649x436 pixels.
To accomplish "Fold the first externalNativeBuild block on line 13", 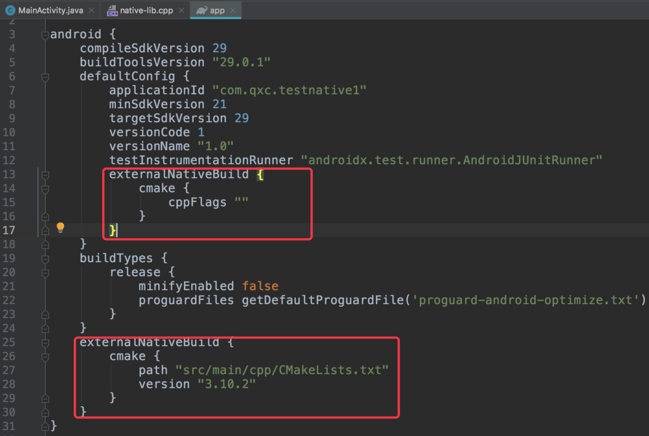I will [x=45, y=175].
